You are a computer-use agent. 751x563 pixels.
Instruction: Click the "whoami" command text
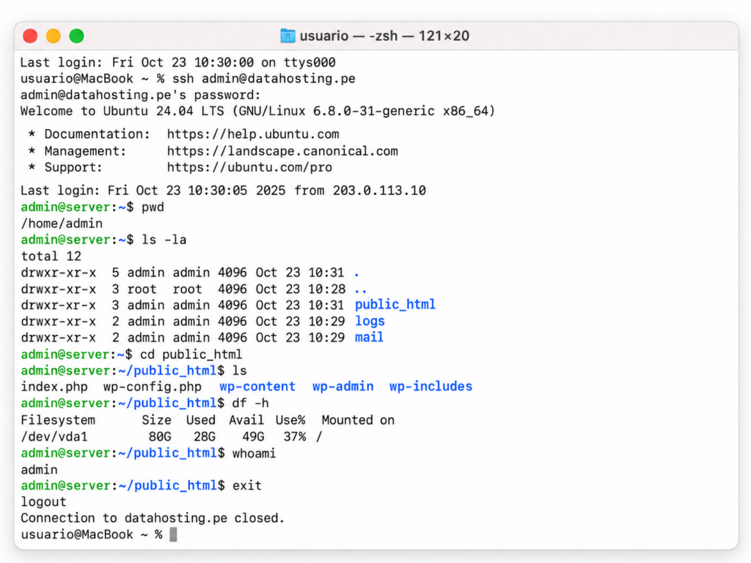tap(254, 453)
